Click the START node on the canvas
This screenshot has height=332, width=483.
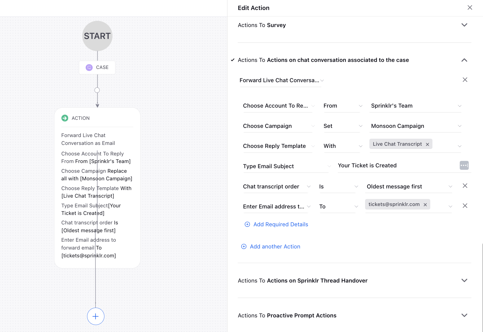(97, 36)
